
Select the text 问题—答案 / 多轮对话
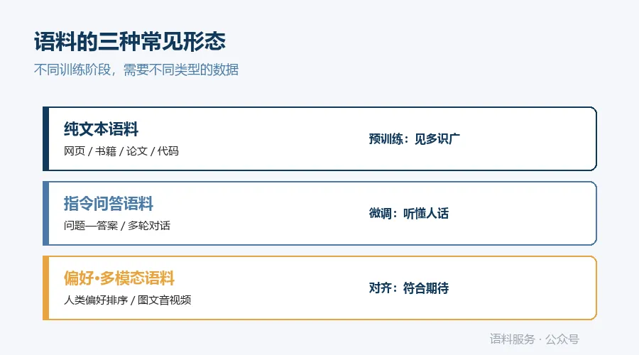[117, 226]
